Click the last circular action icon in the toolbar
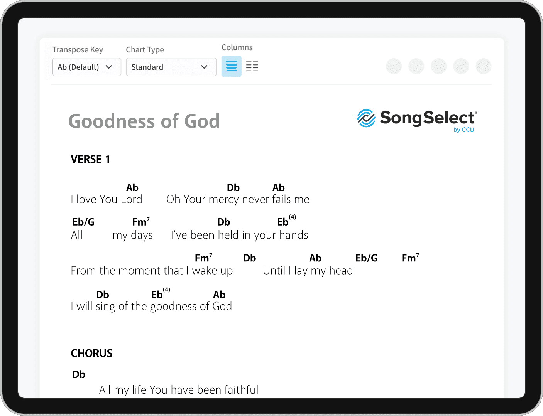The height and width of the screenshot is (416, 543). click(483, 66)
